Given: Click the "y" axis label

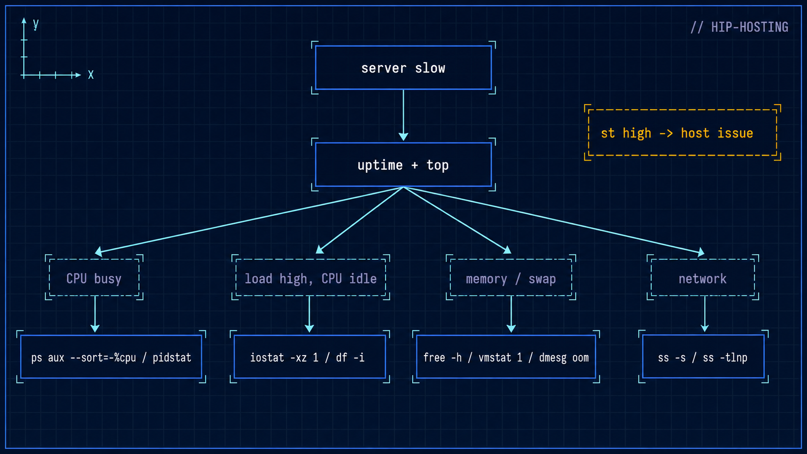Looking at the screenshot, I should tap(36, 24).
